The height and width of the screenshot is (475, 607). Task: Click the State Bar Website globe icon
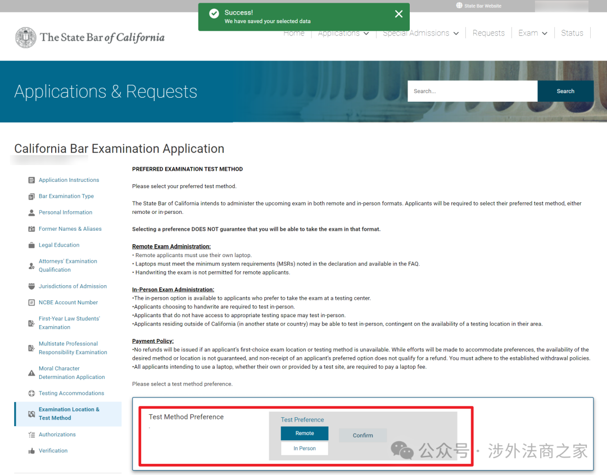tap(459, 6)
